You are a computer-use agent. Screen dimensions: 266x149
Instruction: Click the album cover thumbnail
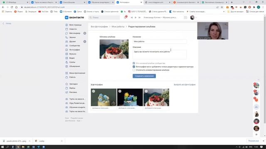pyautogui.click(x=114, y=49)
